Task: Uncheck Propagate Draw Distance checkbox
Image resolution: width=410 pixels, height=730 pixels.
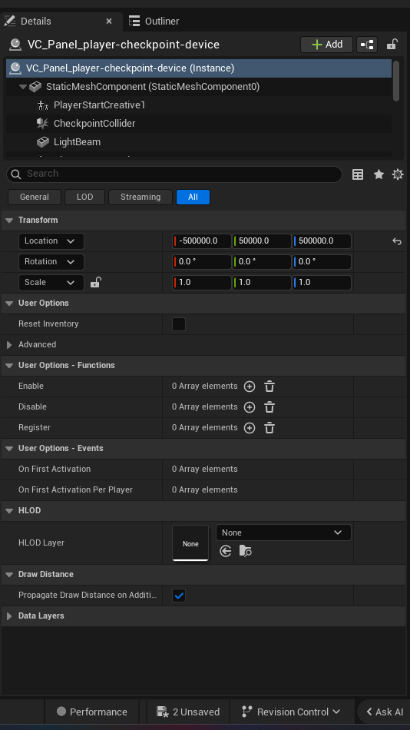Action: point(179,596)
